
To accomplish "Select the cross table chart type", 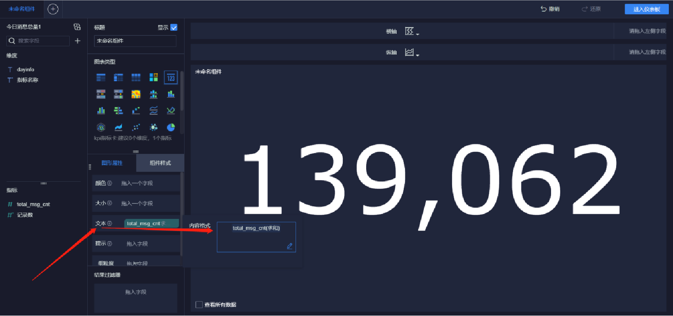I will 119,78.
